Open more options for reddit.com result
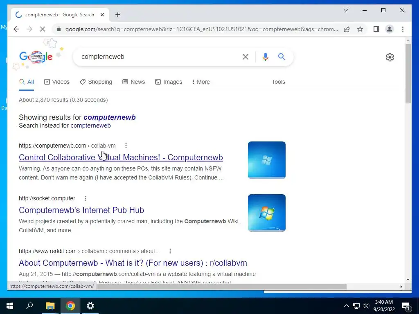 (170, 251)
